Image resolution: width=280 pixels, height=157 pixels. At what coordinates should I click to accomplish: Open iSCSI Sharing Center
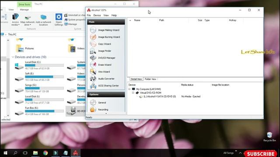(105, 85)
